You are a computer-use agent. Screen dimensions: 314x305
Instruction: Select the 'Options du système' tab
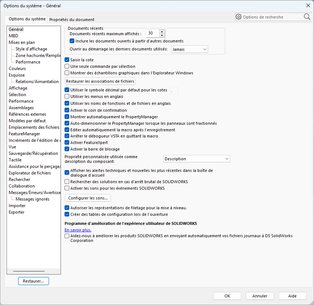pyautogui.click(x=27, y=19)
